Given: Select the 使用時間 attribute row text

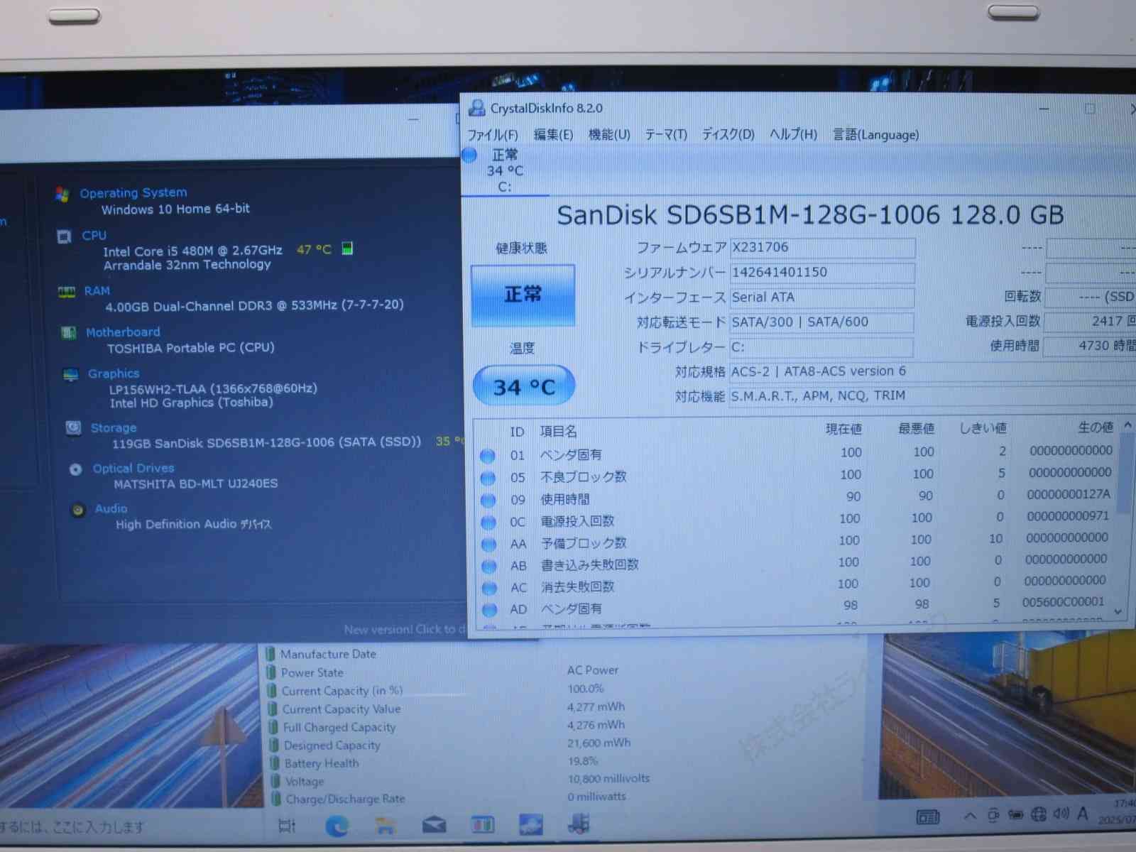Looking at the screenshot, I should click(565, 499).
